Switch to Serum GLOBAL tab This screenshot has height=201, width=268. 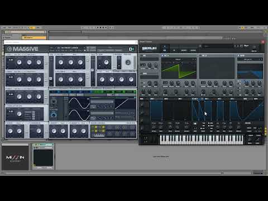[193, 50]
